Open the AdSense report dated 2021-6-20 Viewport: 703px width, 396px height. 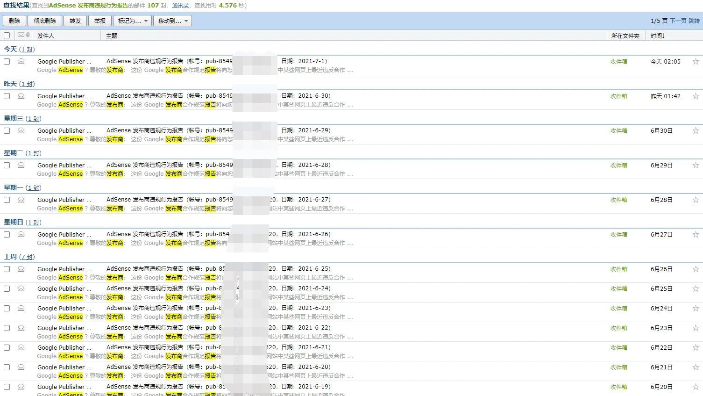[219, 367]
